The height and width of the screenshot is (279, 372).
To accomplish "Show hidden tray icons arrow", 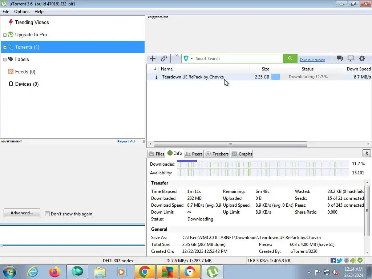I will click(309, 272).
